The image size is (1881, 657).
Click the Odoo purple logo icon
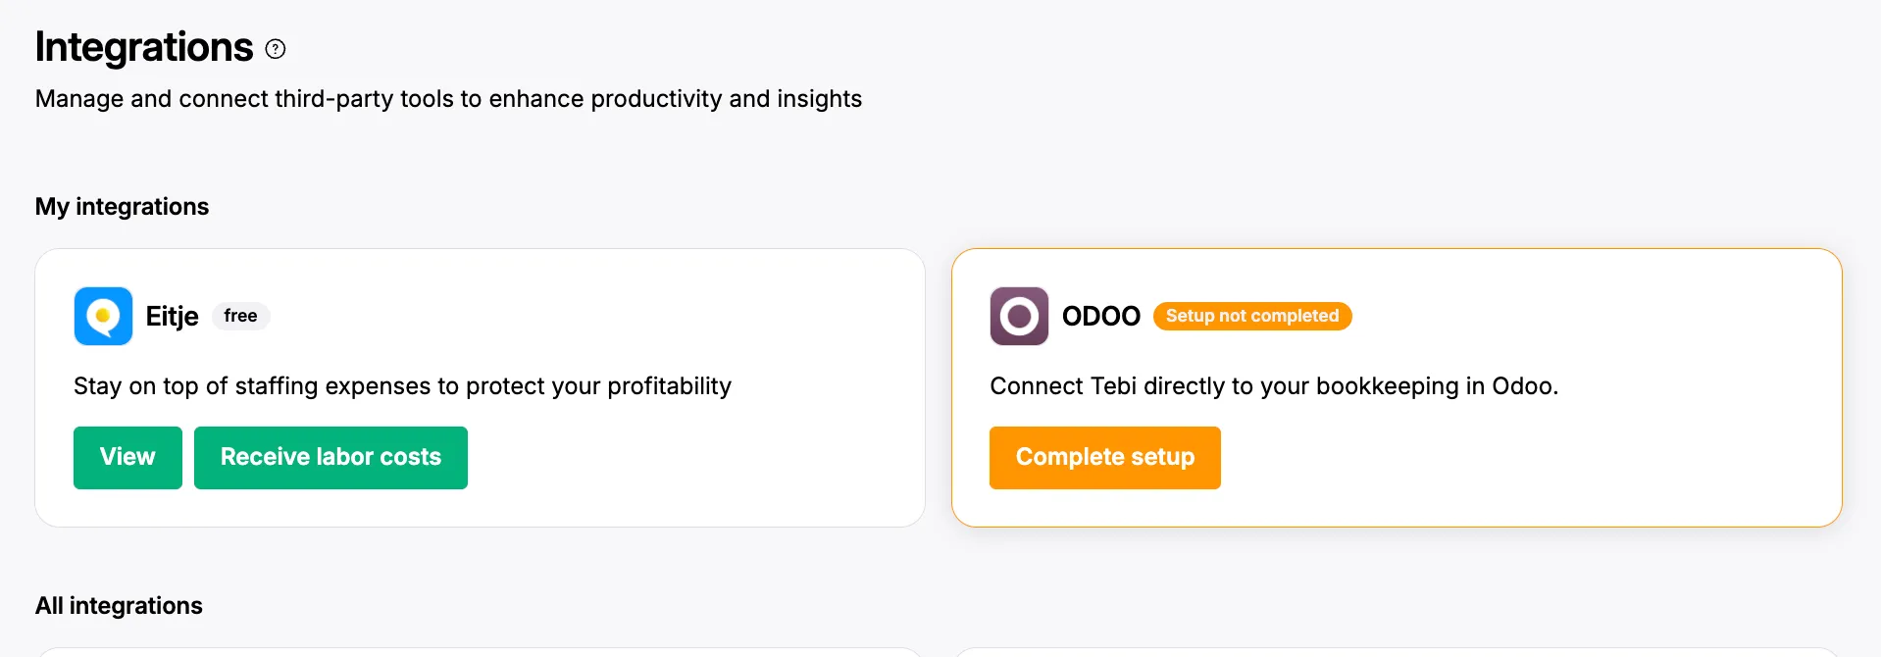point(1019,316)
